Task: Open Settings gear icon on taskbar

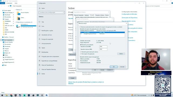Action: pyautogui.click(x=42, y=95)
